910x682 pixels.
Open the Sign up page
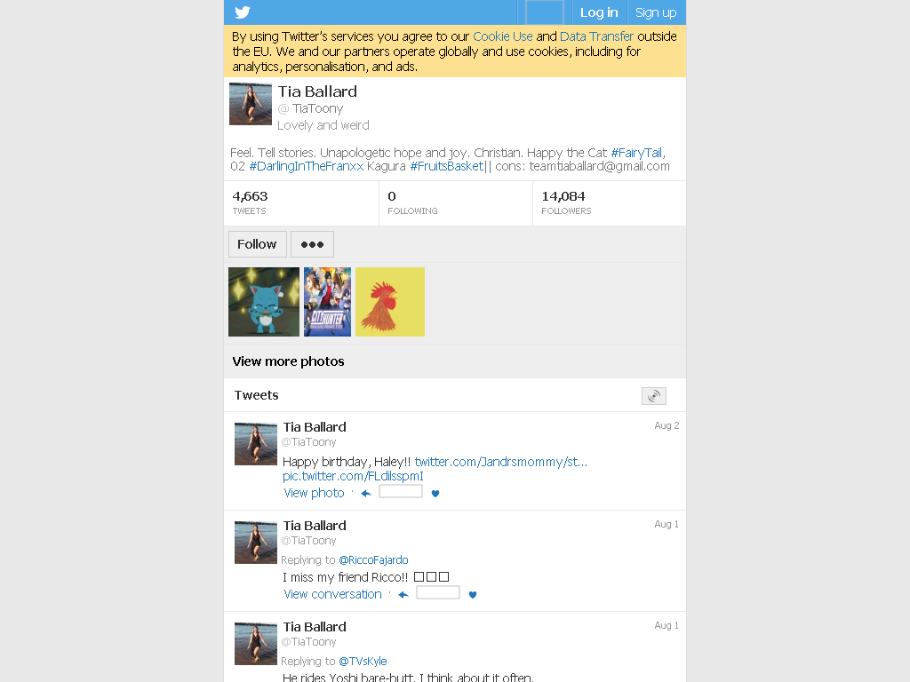click(656, 12)
